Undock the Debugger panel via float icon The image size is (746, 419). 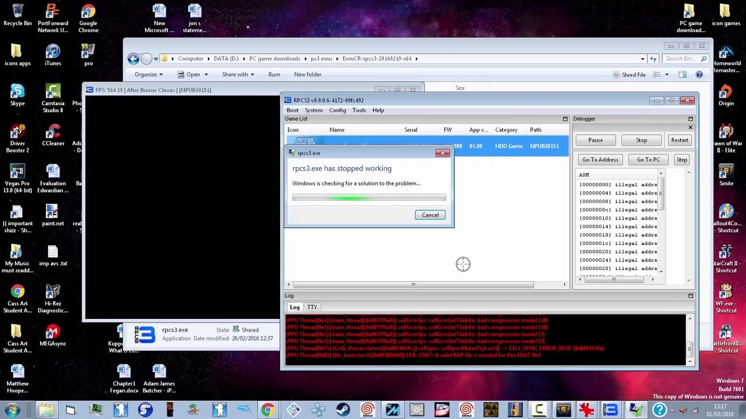[x=691, y=119]
